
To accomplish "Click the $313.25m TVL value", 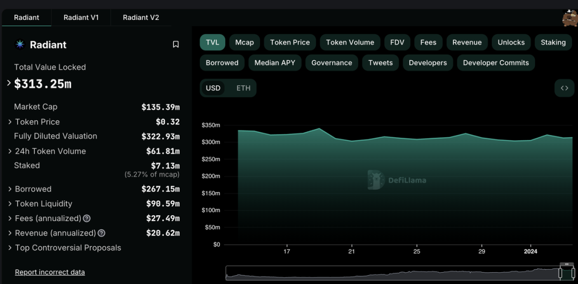I will click(43, 84).
